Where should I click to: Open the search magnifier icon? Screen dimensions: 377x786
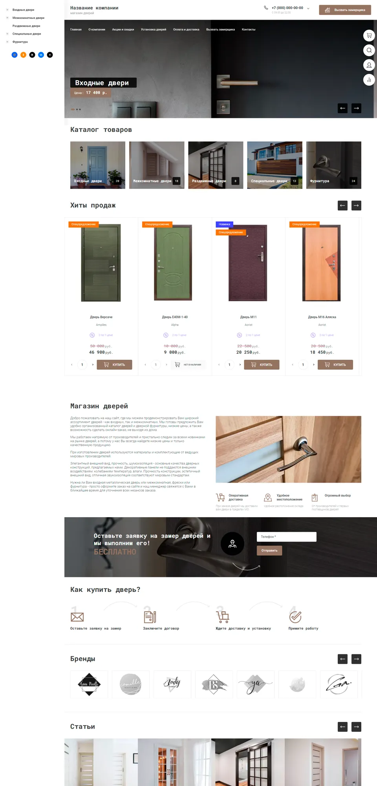point(369,50)
